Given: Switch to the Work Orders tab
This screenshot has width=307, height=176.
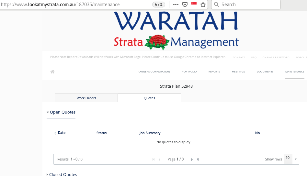Looking at the screenshot, I should 86,98.
